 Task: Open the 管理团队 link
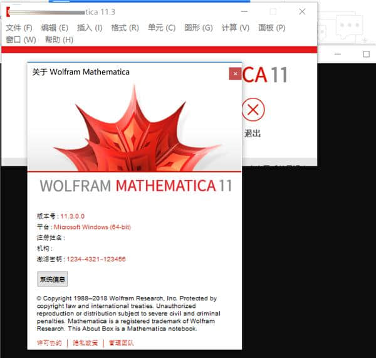pyautogui.click(x=121, y=343)
